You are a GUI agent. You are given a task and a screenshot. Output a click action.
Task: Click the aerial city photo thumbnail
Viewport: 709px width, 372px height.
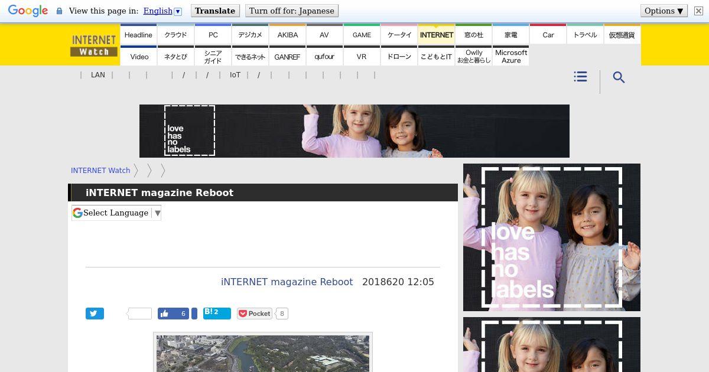pos(263,353)
